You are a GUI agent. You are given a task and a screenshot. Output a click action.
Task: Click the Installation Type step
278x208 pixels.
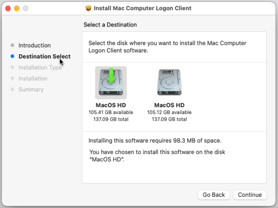[40, 67]
